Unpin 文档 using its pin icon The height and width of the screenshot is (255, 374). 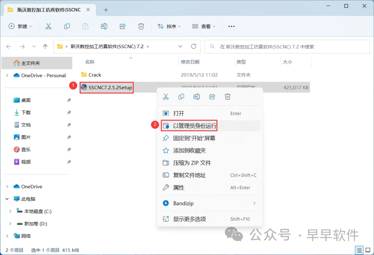click(x=69, y=125)
